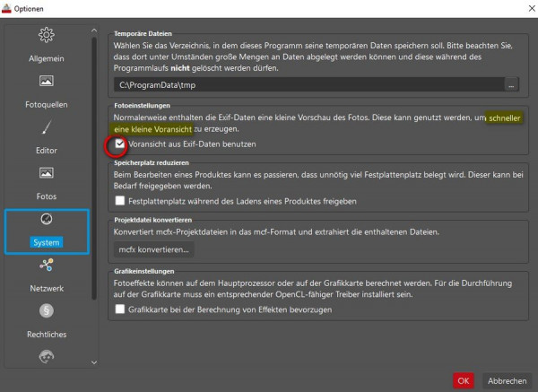Screen dimensions: 538x392
Task: Enable Grafikkarte bei Berechnung von Effekten bevorzugen
Action: [x=119, y=309]
